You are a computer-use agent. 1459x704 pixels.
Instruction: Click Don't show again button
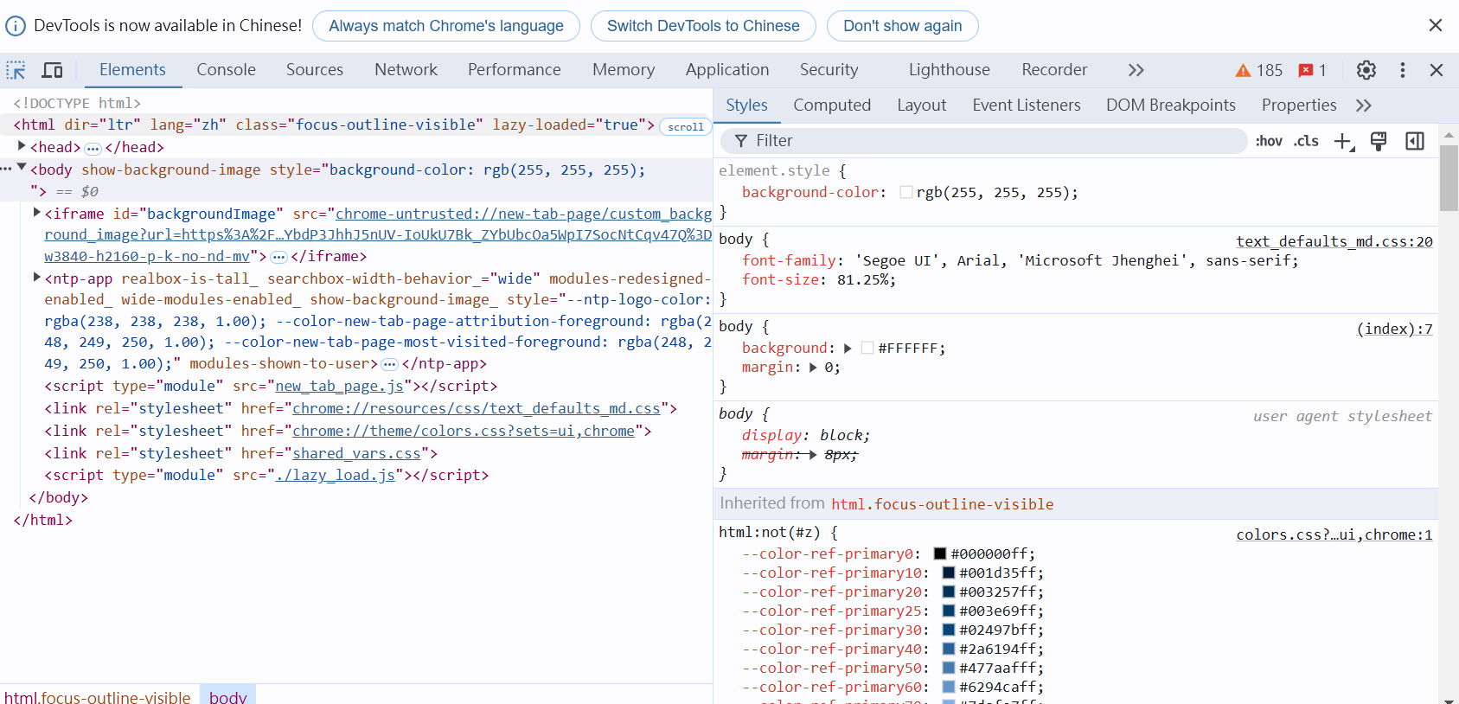(902, 26)
